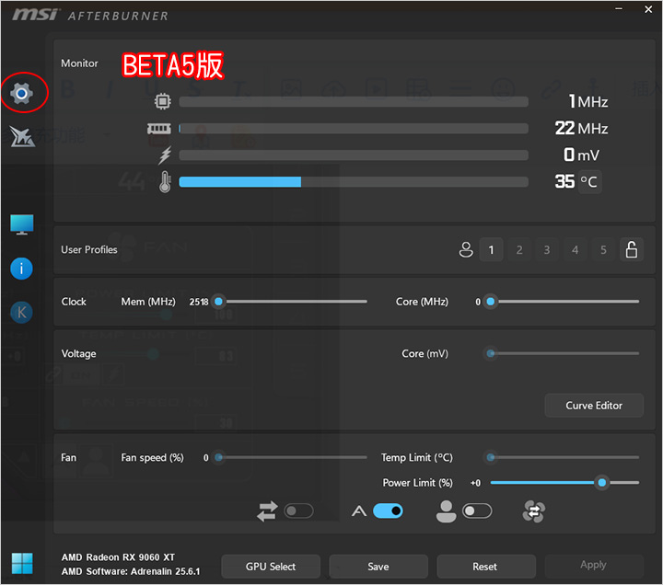The image size is (663, 585).
Task: Click the sync arrows icon beside the toggle
Action: 267,511
